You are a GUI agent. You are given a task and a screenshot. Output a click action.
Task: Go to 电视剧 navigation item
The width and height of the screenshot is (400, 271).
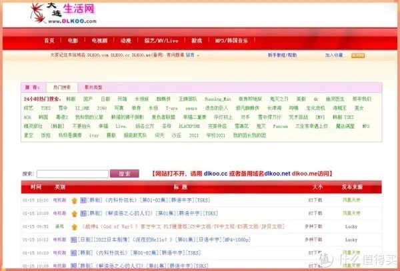tap(99, 41)
